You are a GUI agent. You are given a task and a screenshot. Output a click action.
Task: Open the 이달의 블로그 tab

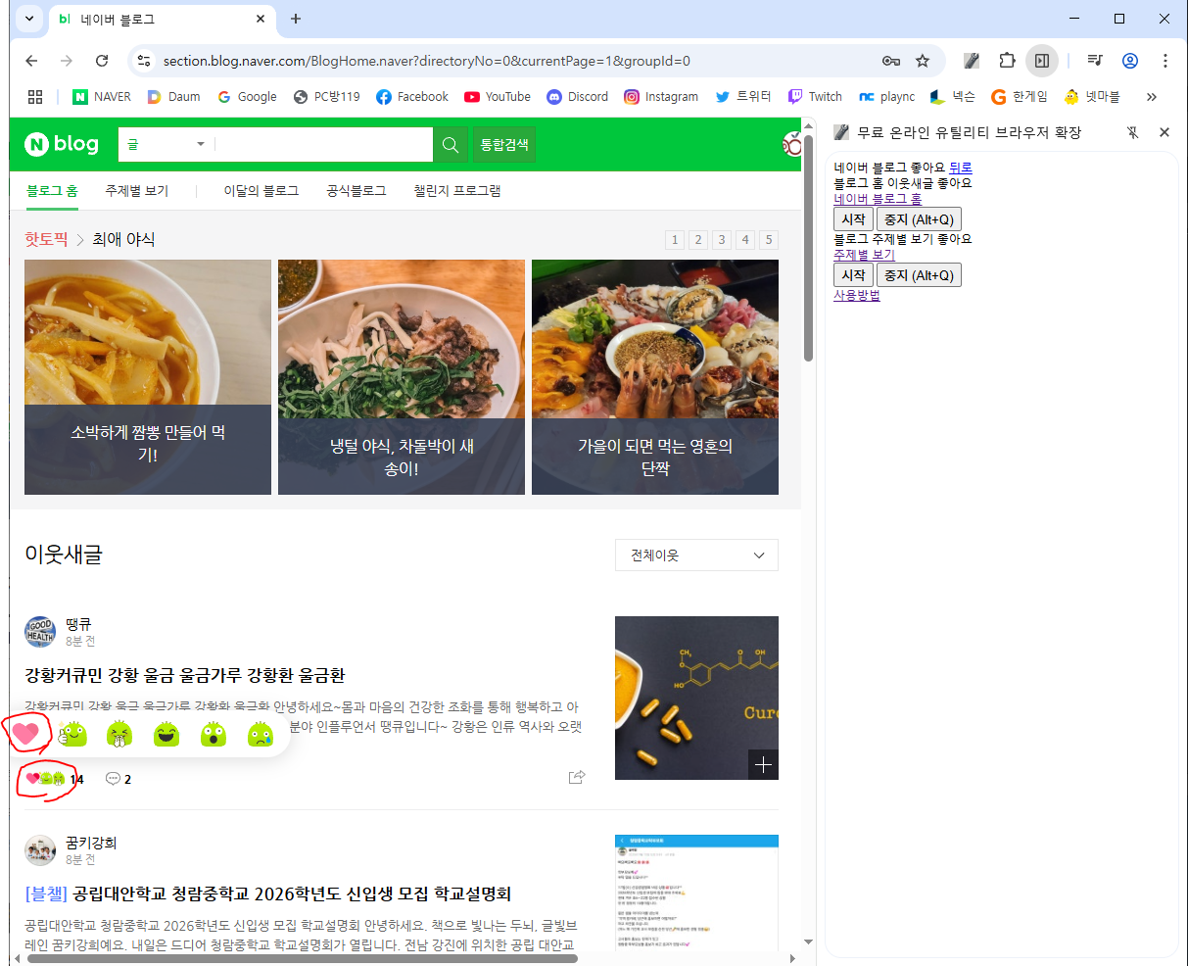[261, 191]
